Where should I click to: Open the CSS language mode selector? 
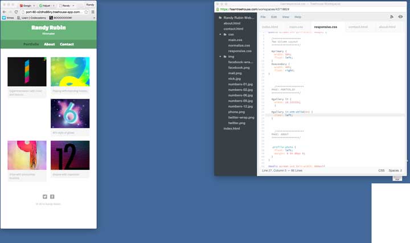[x=381, y=170]
